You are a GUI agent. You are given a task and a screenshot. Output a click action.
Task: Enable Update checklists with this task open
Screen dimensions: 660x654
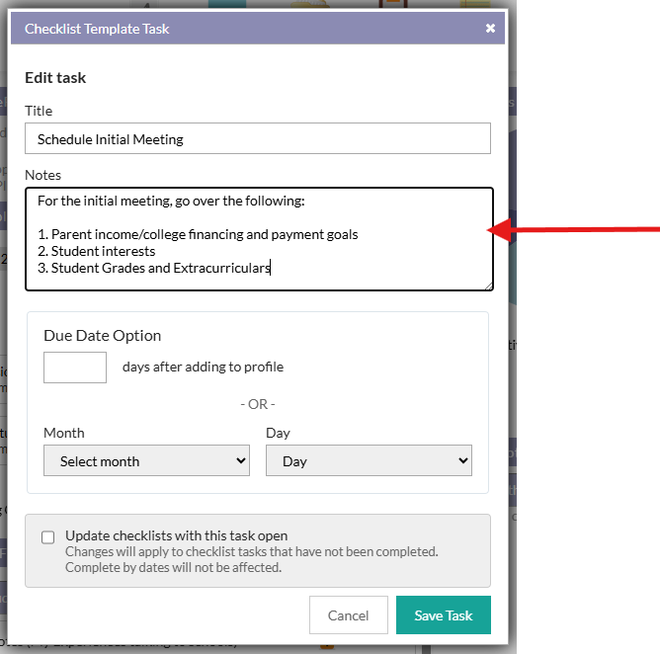pyautogui.click(x=48, y=537)
